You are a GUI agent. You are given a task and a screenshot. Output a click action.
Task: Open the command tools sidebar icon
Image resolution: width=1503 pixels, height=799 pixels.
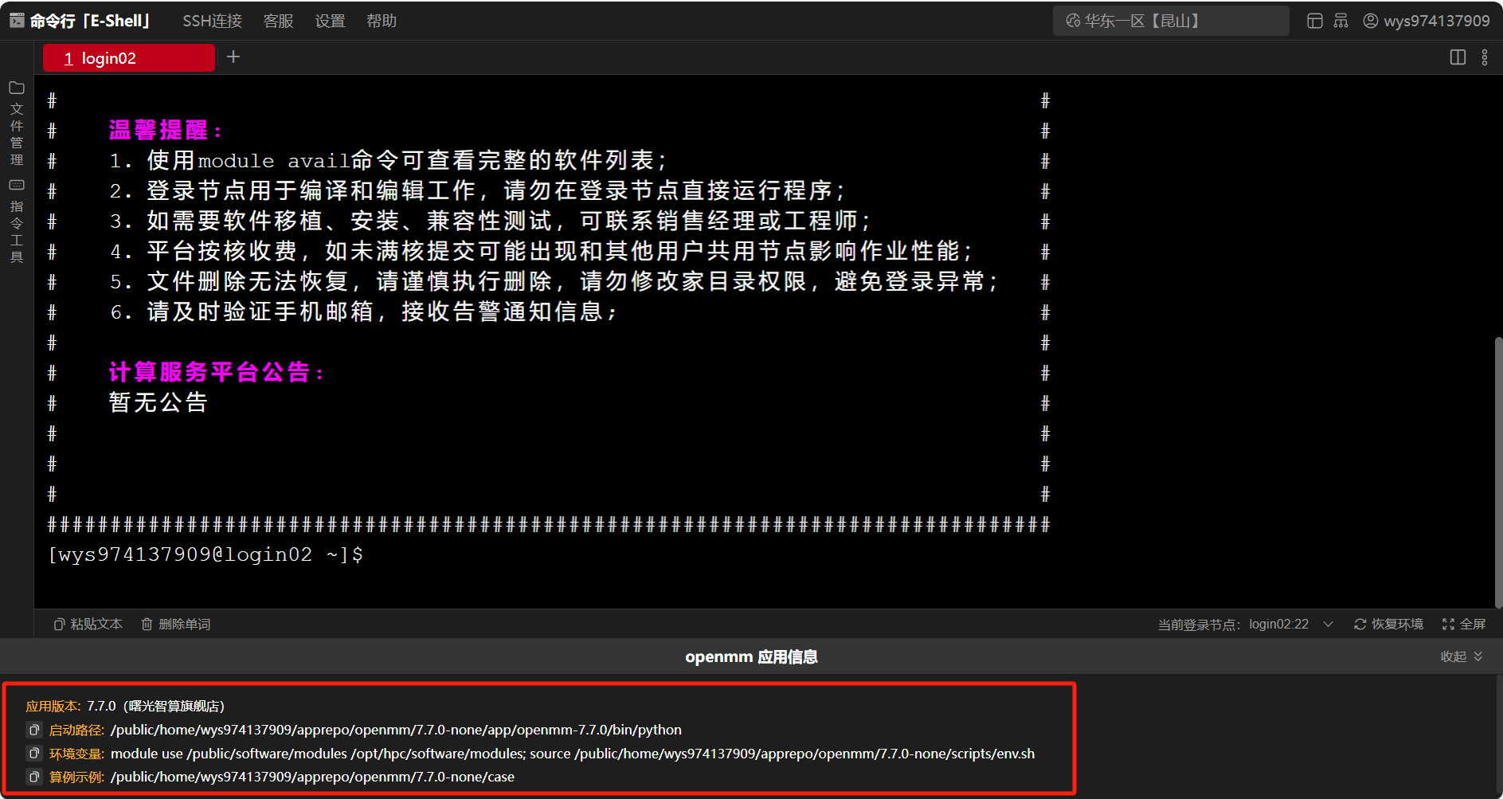17,185
